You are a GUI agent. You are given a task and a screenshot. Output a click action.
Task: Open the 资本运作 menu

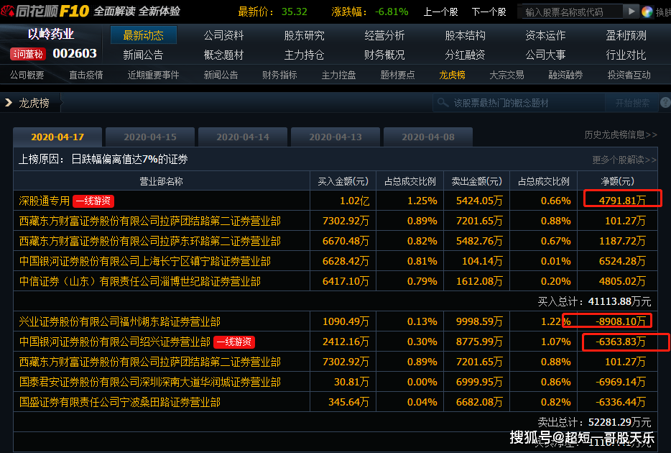coord(545,35)
